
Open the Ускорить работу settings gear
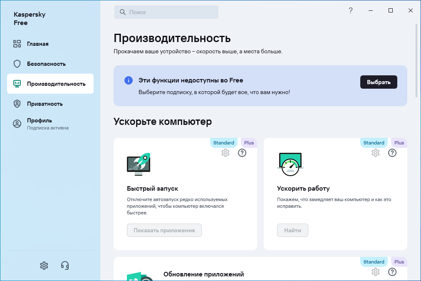(x=376, y=153)
